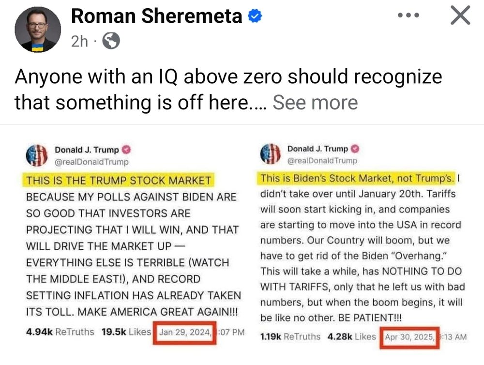Click the highlighted "THIS IS THE TRUMP STOCK MARKET" text
This screenshot has width=484, height=365.
coord(119,181)
